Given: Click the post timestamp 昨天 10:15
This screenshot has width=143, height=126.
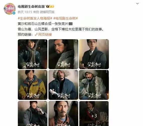Looking at the screenshot, I should (25, 12).
